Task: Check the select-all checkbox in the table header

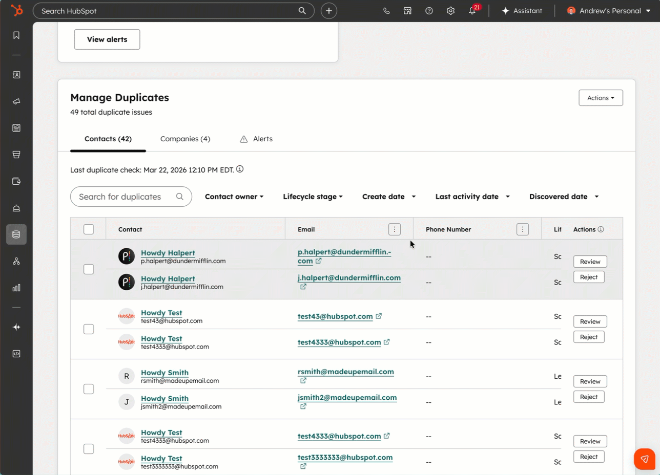Action: pos(88,229)
